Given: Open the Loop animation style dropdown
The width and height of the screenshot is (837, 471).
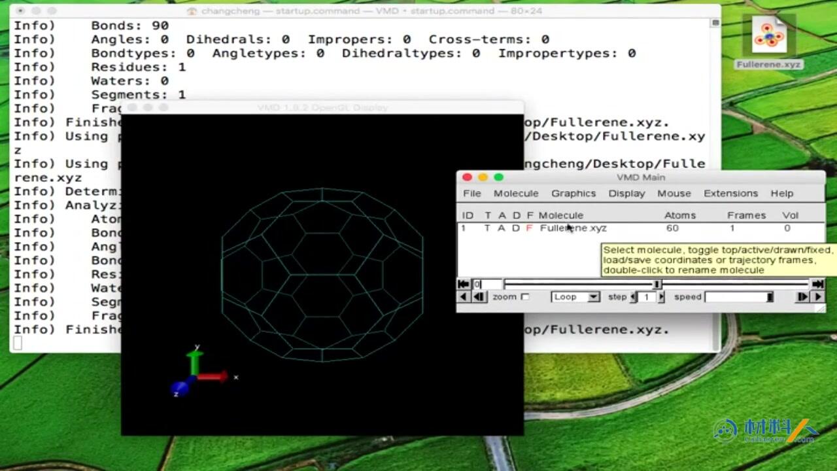Looking at the screenshot, I should [575, 297].
